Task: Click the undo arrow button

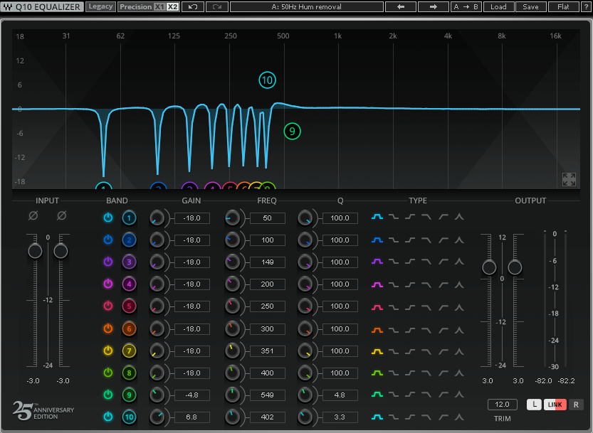Action: coord(193,7)
